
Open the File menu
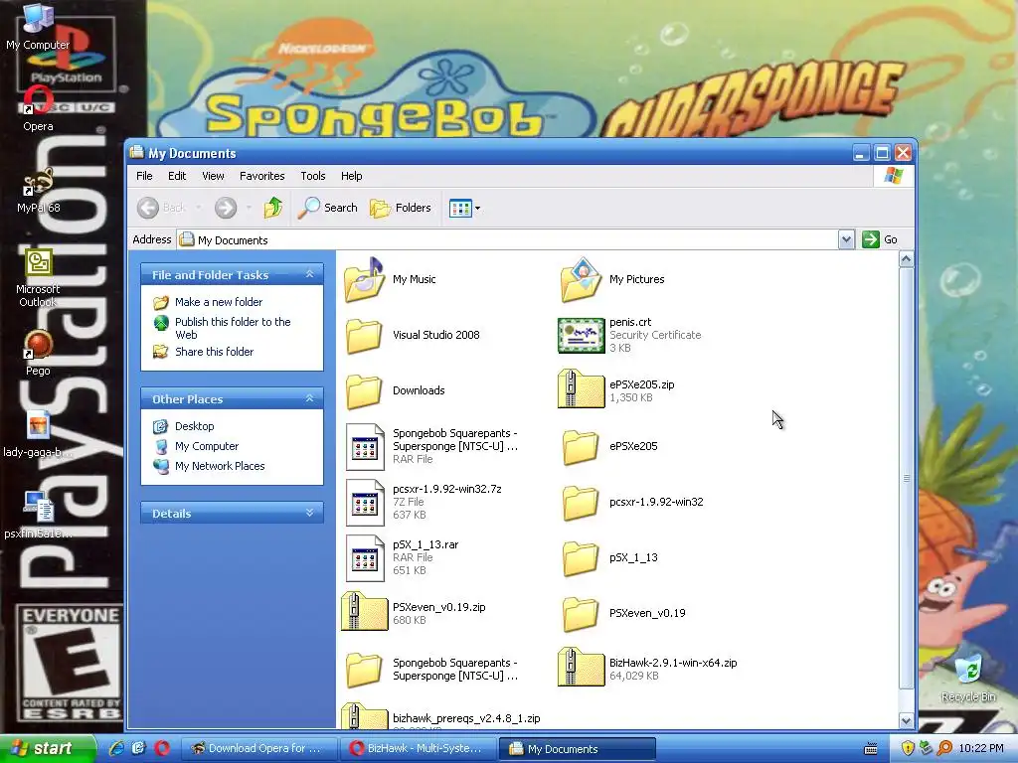point(144,176)
